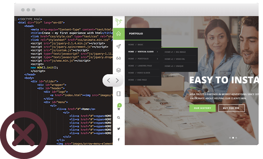Expand the HOME / VERTICAL SLIDER submenu chevron

point(157,52)
